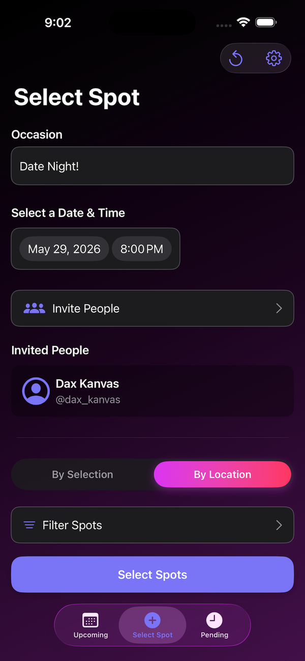305x661 pixels.
Task: Open settings via the gear icon
Action: point(273,59)
